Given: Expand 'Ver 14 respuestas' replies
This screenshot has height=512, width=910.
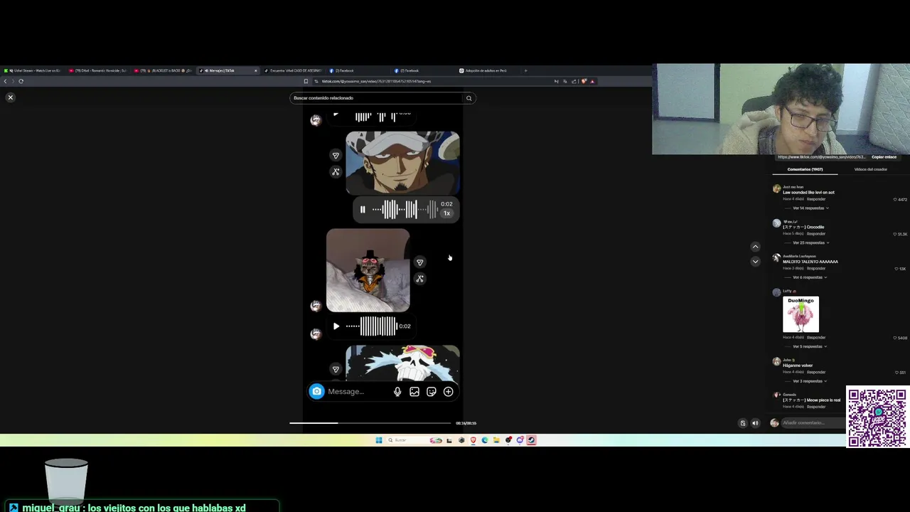Looking at the screenshot, I should (x=810, y=208).
